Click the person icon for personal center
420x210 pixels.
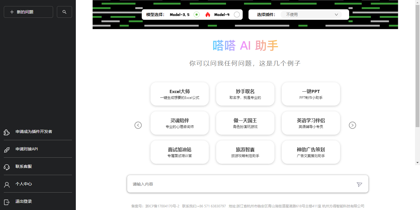[7, 185]
